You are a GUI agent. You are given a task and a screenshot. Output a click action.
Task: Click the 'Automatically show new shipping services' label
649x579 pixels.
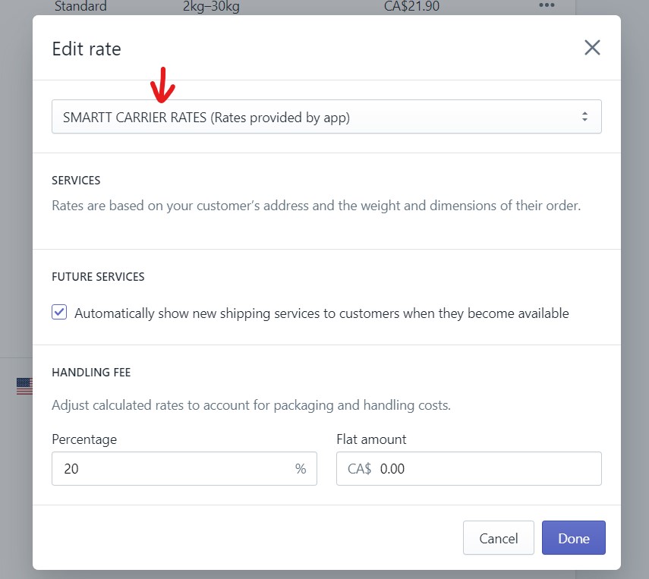pos(321,313)
